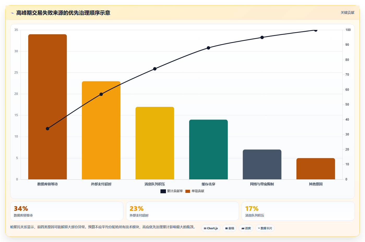This screenshot has height=242, width=365.
Task: Click the cumulative line point above 数据库锁等待
Action: coord(47,129)
